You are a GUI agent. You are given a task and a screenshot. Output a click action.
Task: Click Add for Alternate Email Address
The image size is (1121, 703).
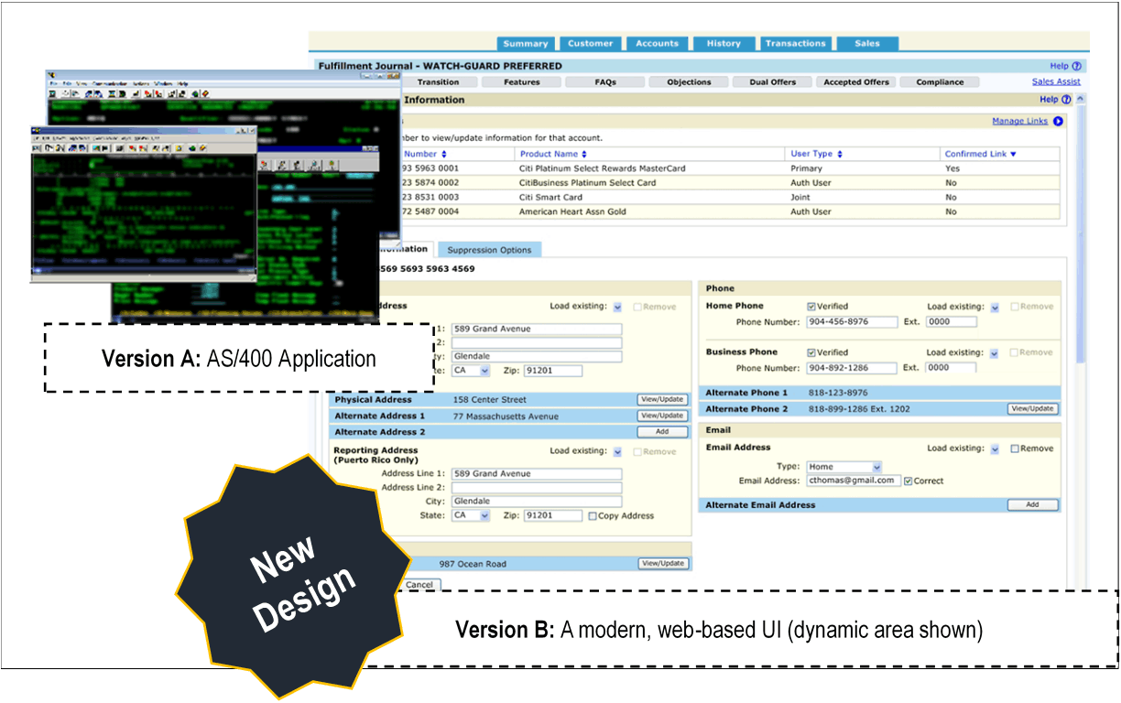(1033, 505)
